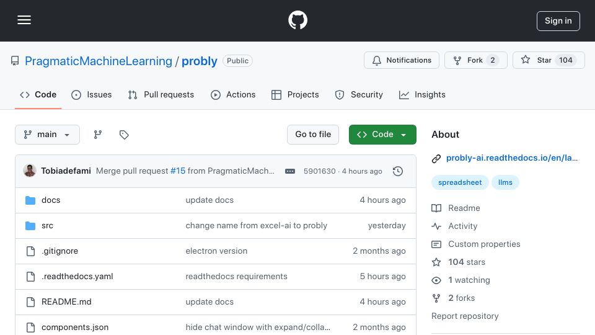View tags via the tag icon

[x=124, y=135]
